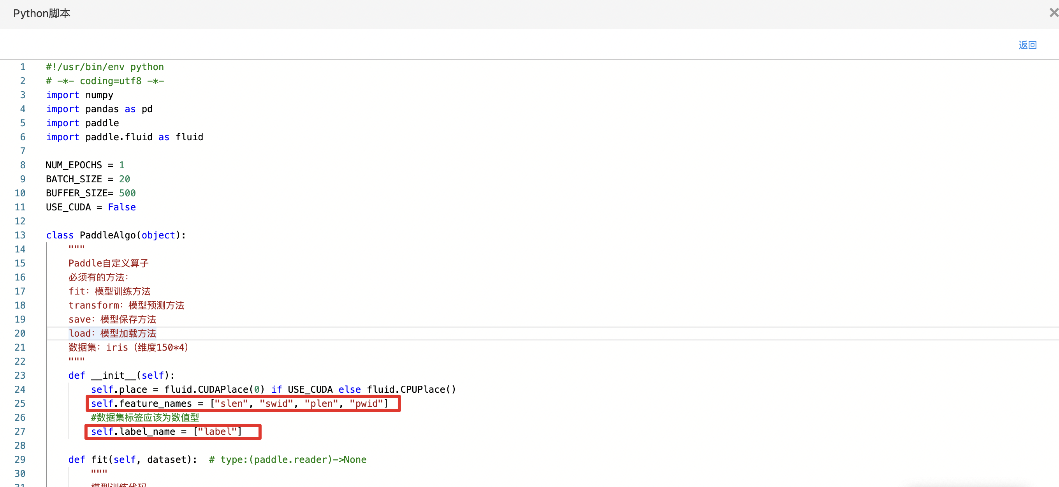This screenshot has height=487, width=1059.
Task: Click the 返回 link
Action: (1027, 45)
